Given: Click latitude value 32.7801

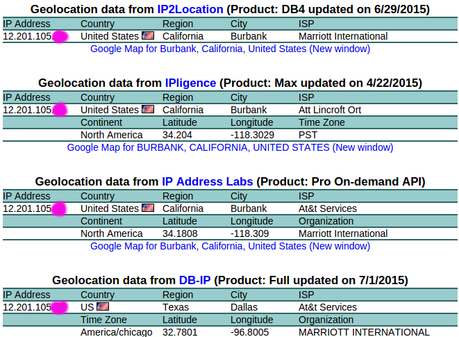Looking at the screenshot, I should 180,332.
